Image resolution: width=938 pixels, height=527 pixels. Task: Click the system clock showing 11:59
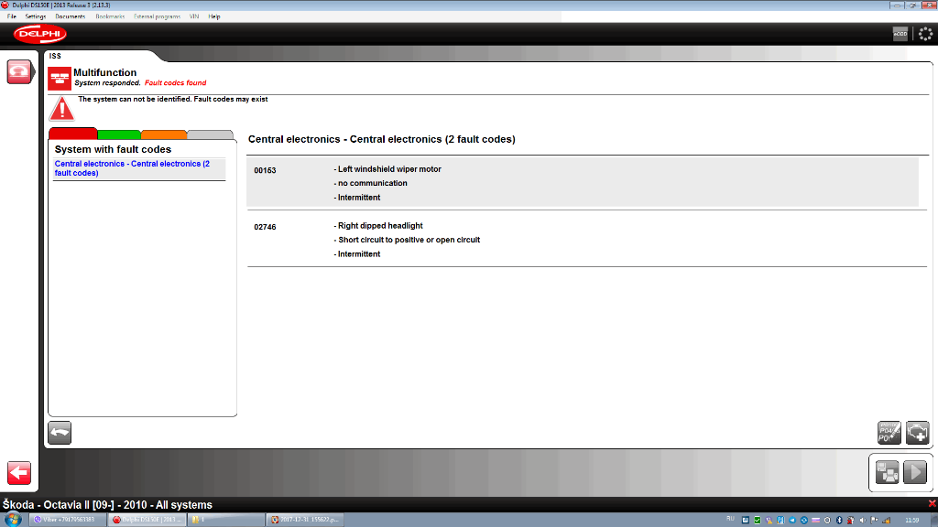(x=912, y=520)
